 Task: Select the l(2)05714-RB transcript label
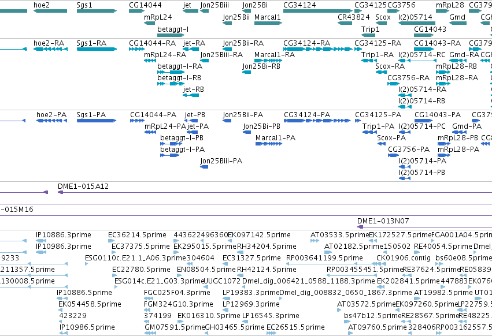click(x=421, y=101)
